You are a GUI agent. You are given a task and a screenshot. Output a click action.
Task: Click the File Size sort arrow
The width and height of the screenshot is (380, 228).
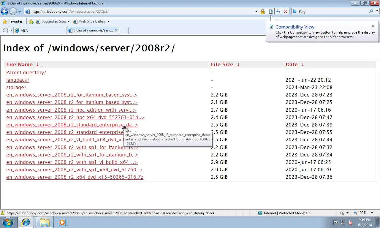pos(238,64)
